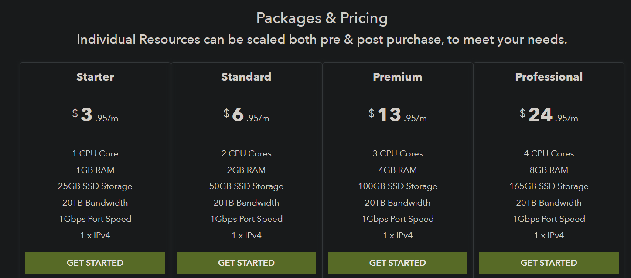This screenshot has width=631, height=278.
Task: Click Get Started under Starter plan
Action: (x=95, y=263)
